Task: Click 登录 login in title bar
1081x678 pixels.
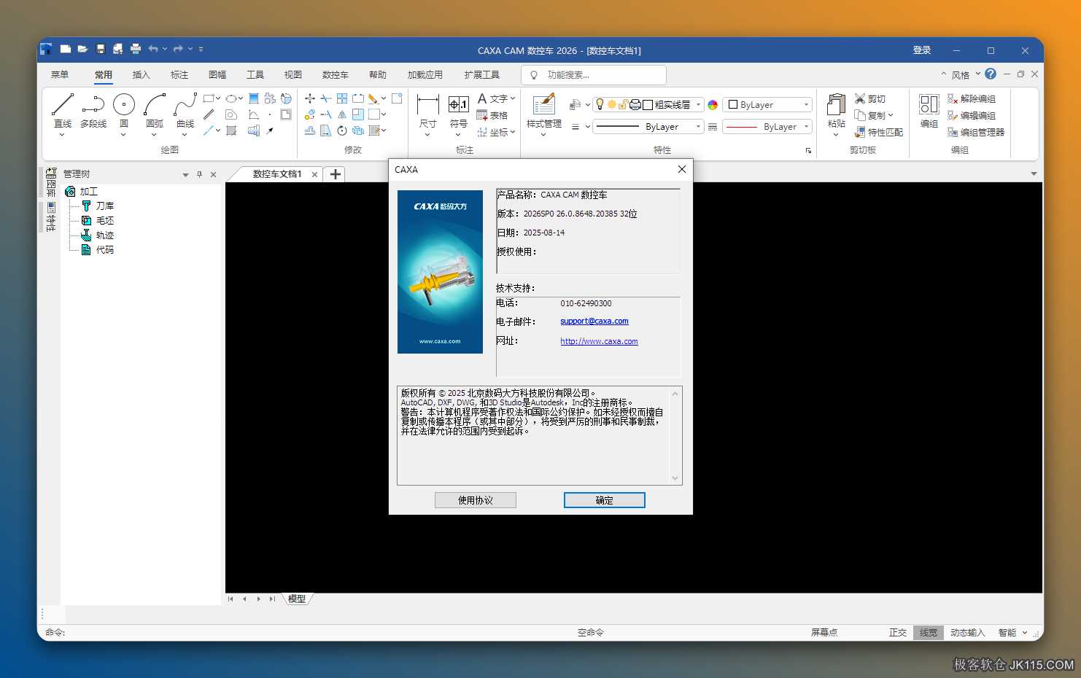Action: [922, 50]
